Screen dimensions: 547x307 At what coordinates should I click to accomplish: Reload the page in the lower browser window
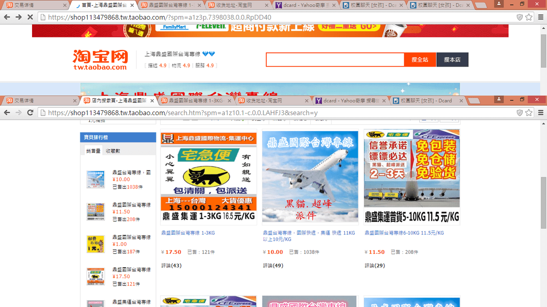click(x=30, y=113)
